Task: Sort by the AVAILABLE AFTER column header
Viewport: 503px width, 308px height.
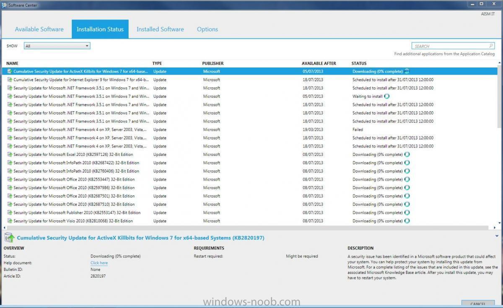Action: tap(319, 63)
